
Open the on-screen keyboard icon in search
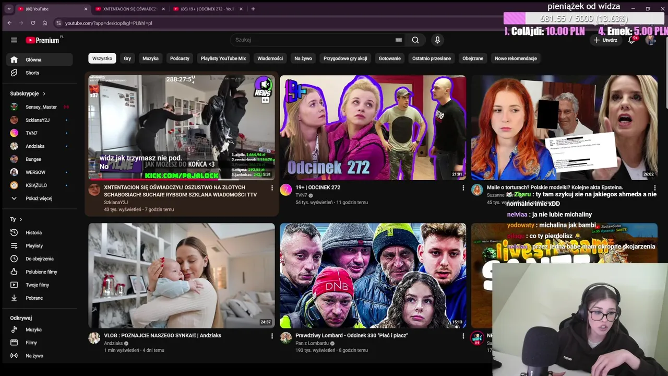(x=399, y=40)
